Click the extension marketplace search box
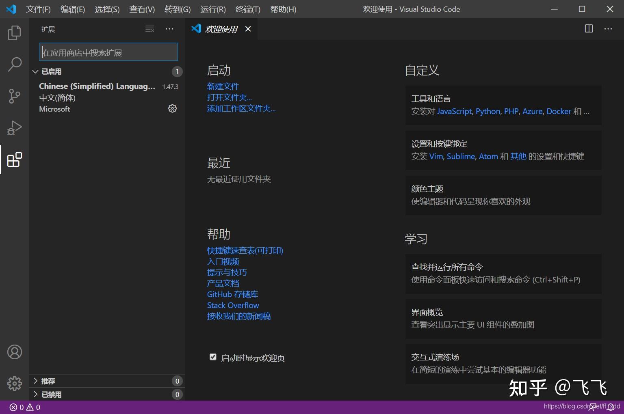 tap(108, 52)
